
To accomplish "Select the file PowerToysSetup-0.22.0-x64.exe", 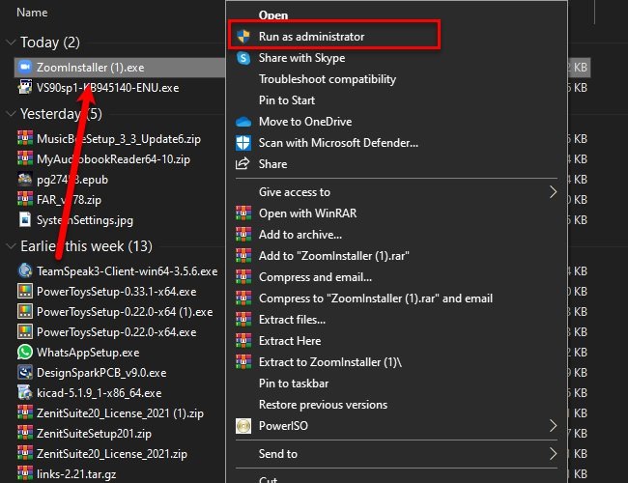I will tap(117, 332).
